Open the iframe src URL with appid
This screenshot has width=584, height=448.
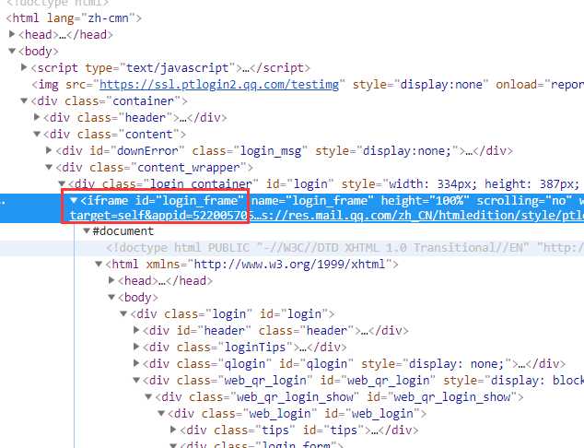pos(327,216)
